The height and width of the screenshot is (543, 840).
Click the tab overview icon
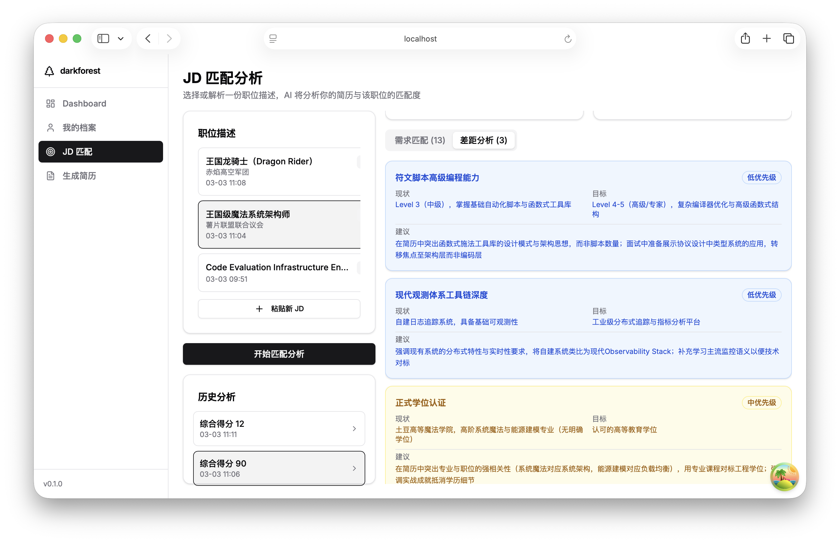789,39
